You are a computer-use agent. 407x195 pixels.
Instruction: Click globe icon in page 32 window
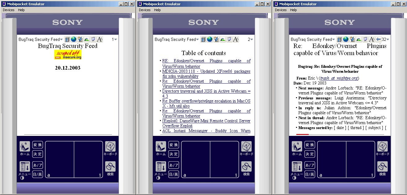(346, 39)
